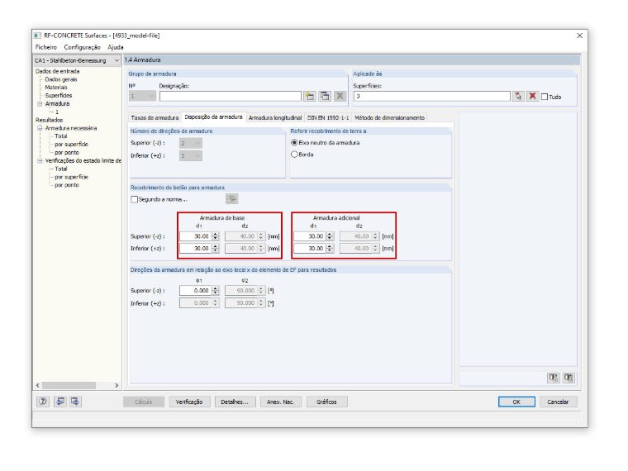
Task: Click the Verificação button
Action: pyautogui.click(x=189, y=402)
